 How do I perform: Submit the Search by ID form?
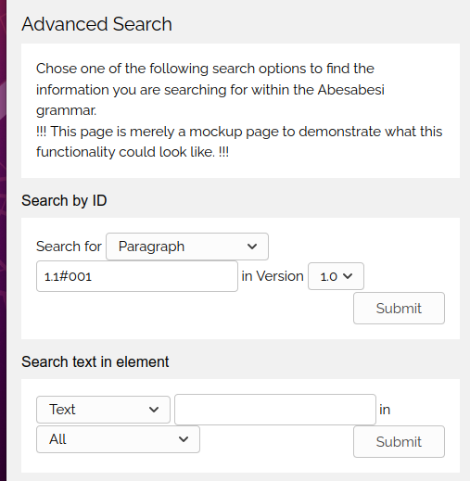[x=399, y=308]
